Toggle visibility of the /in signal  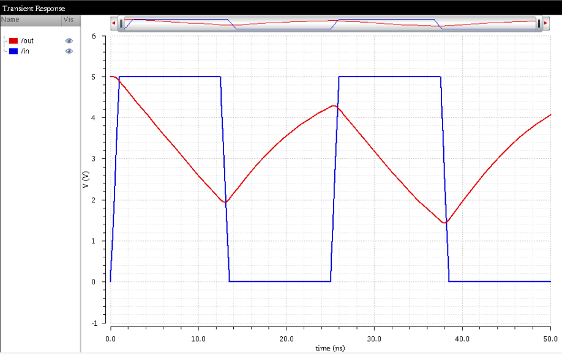[69, 51]
